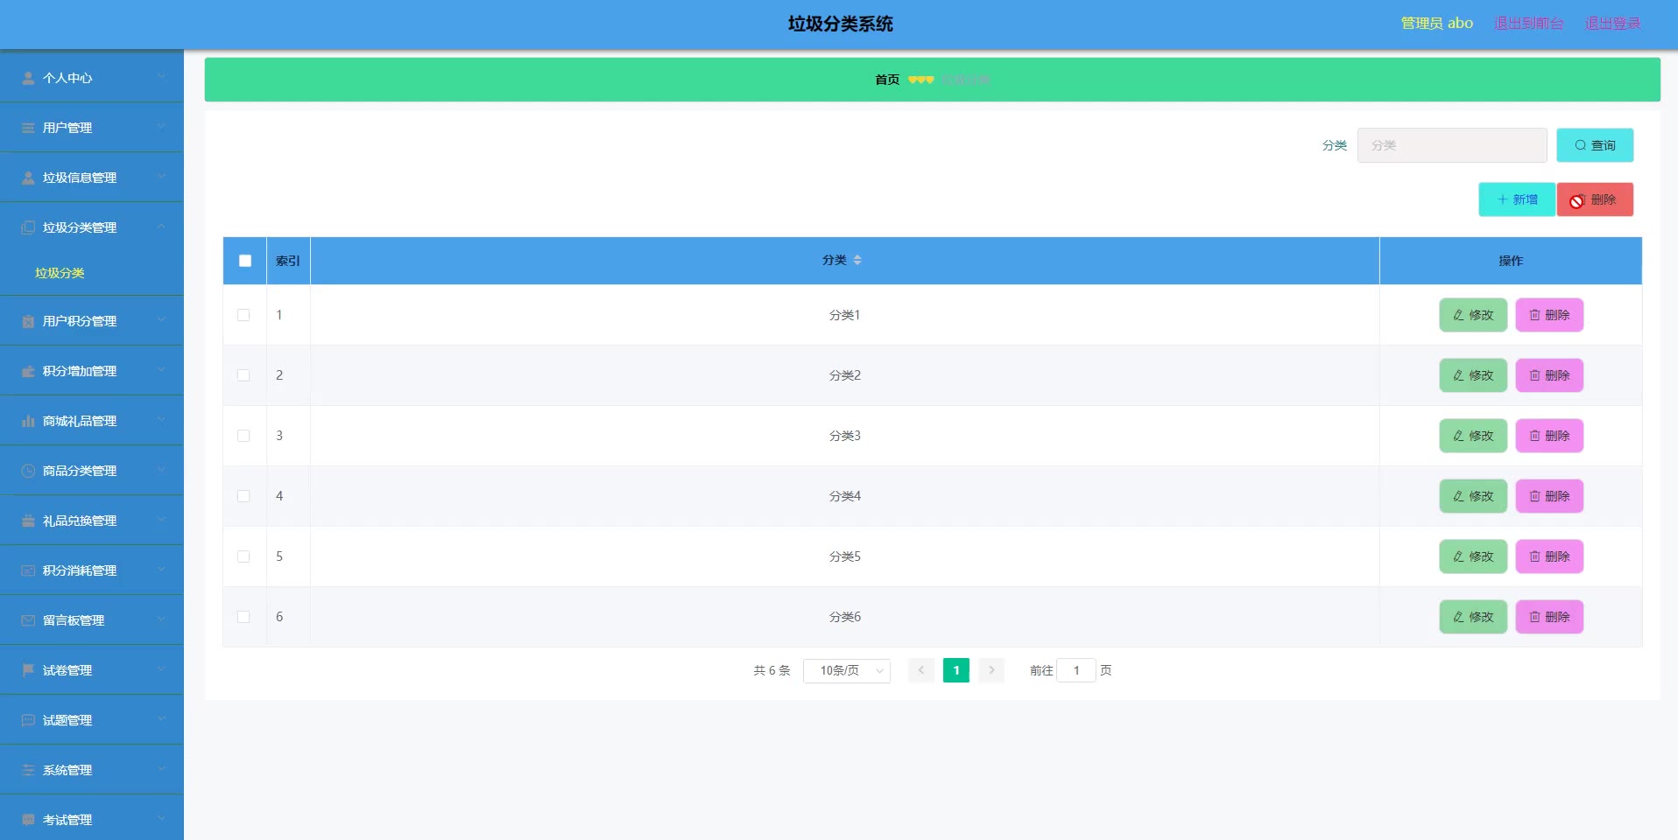Image resolution: width=1678 pixels, height=840 pixels.
Task: Check the checkbox for row 分类2
Action: tap(243, 375)
